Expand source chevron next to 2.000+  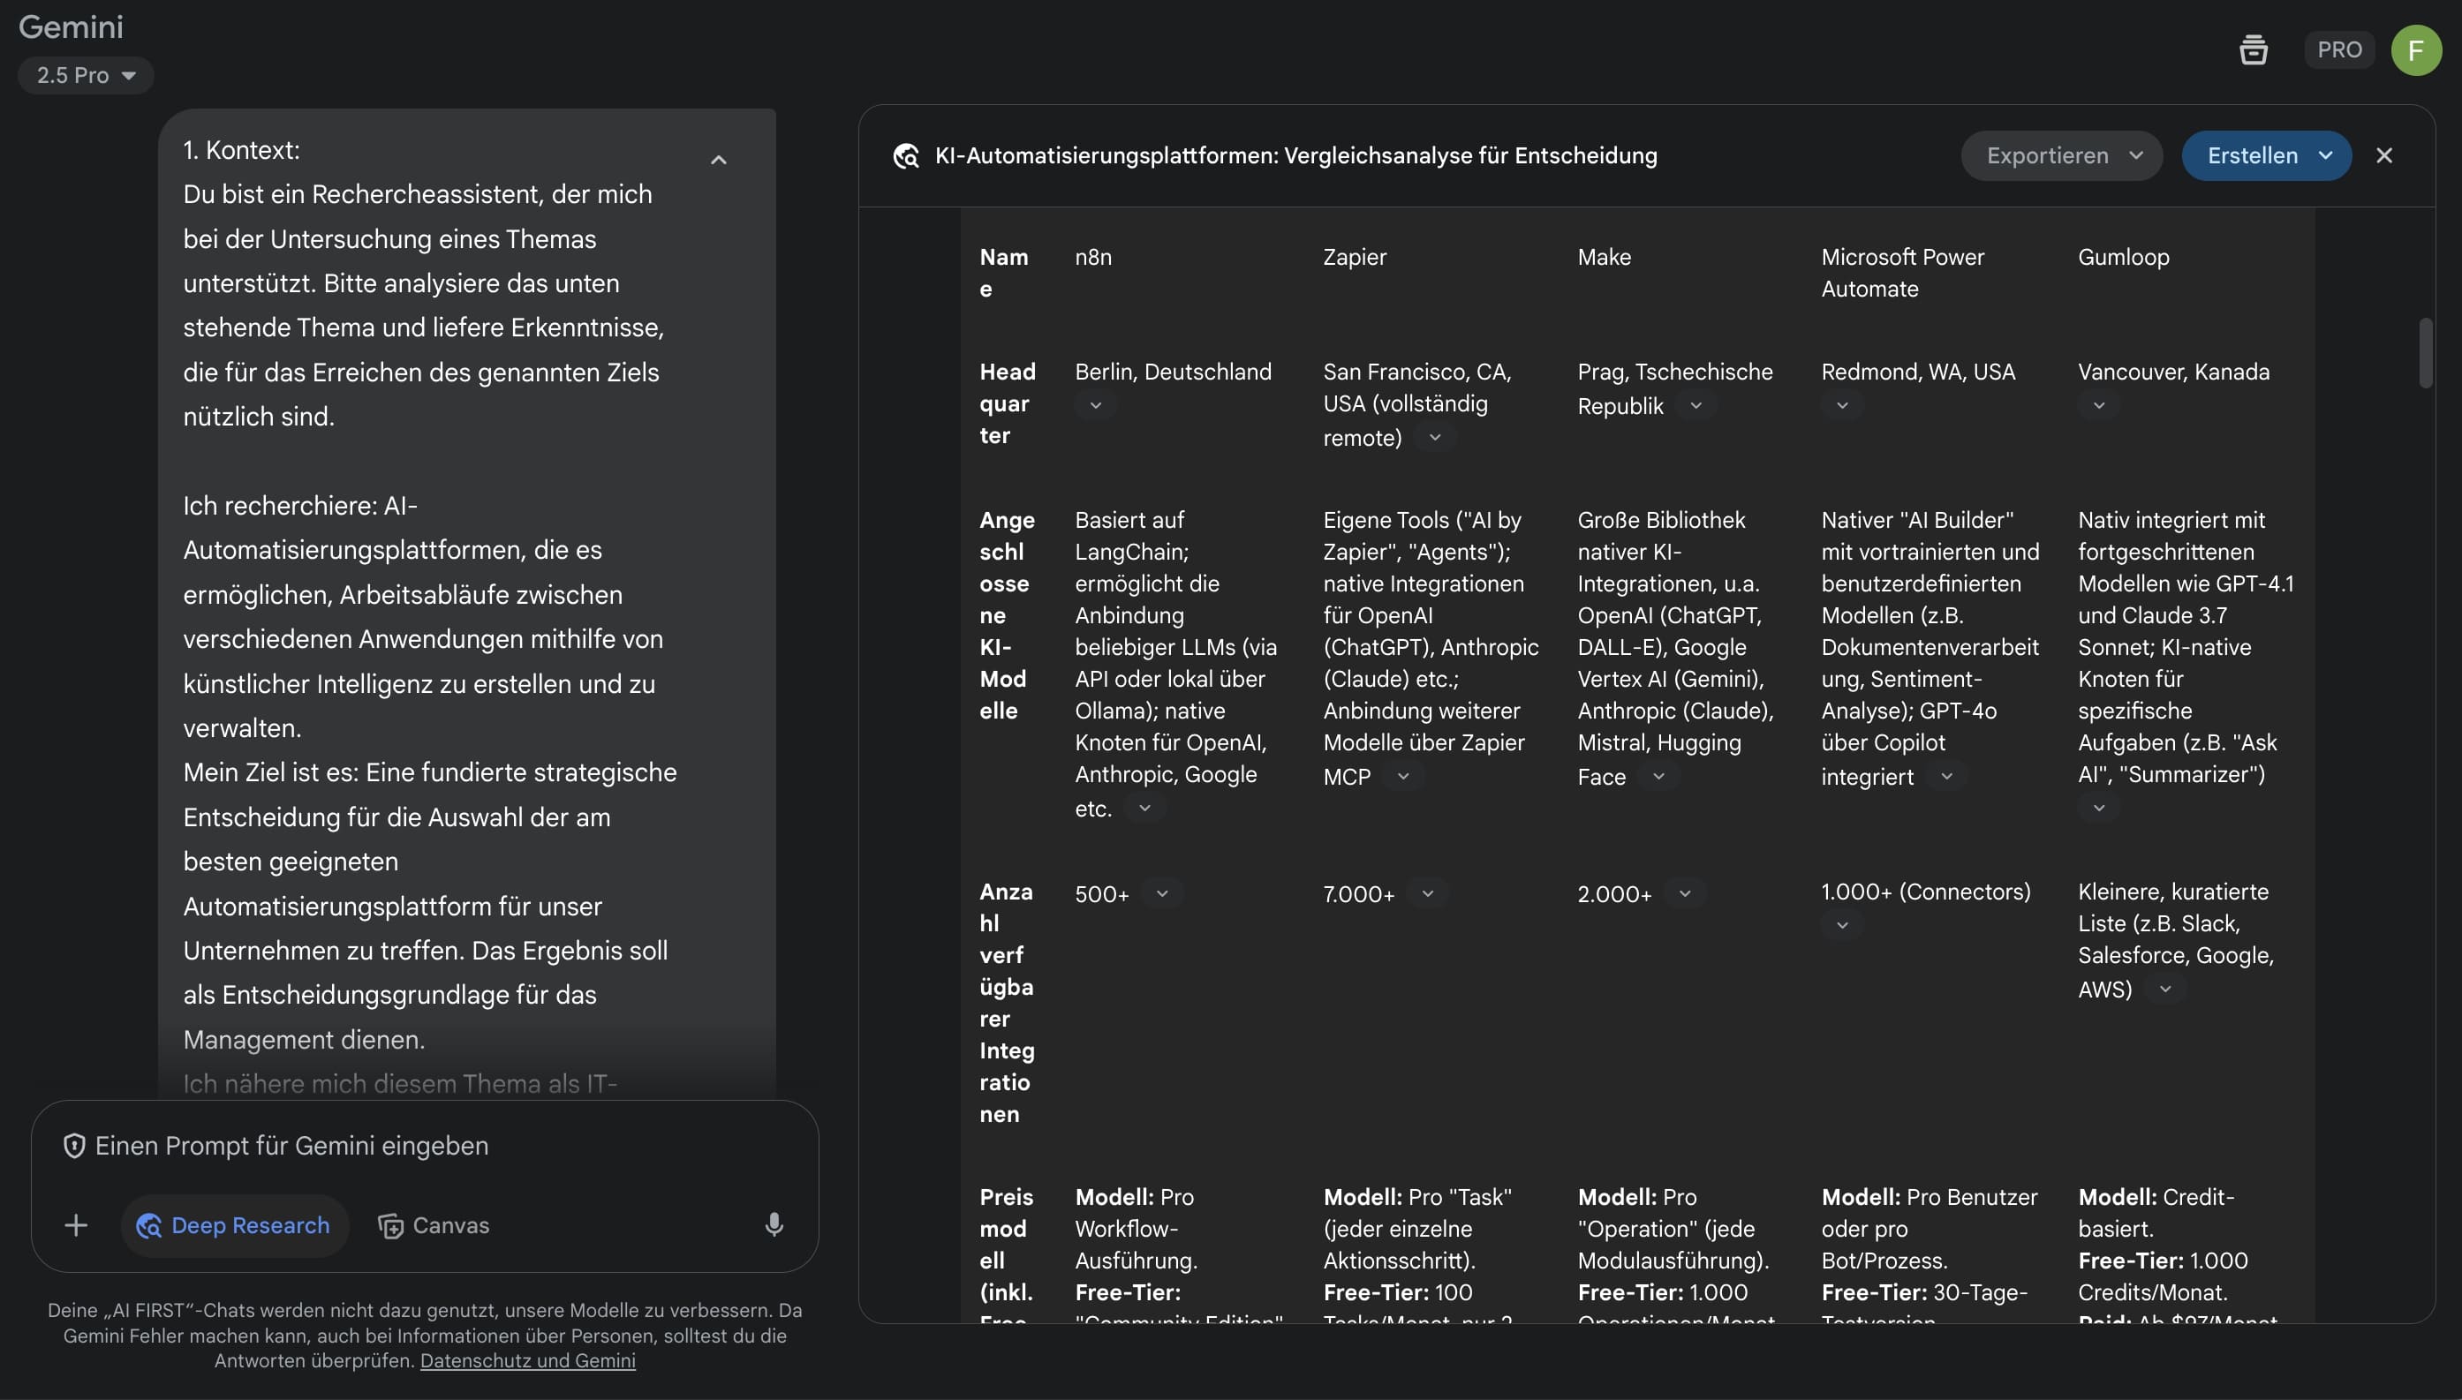coord(1684,893)
